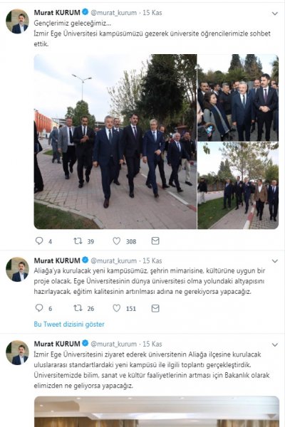Message icon under the Aliağa campus tweet
Viewport: 285px width, 427px height.
point(155,308)
